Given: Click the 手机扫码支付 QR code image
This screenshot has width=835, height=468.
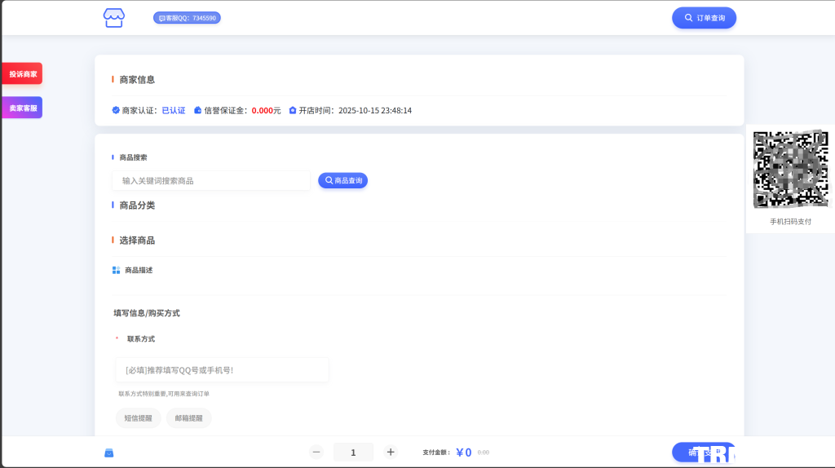Looking at the screenshot, I should click(x=789, y=169).
